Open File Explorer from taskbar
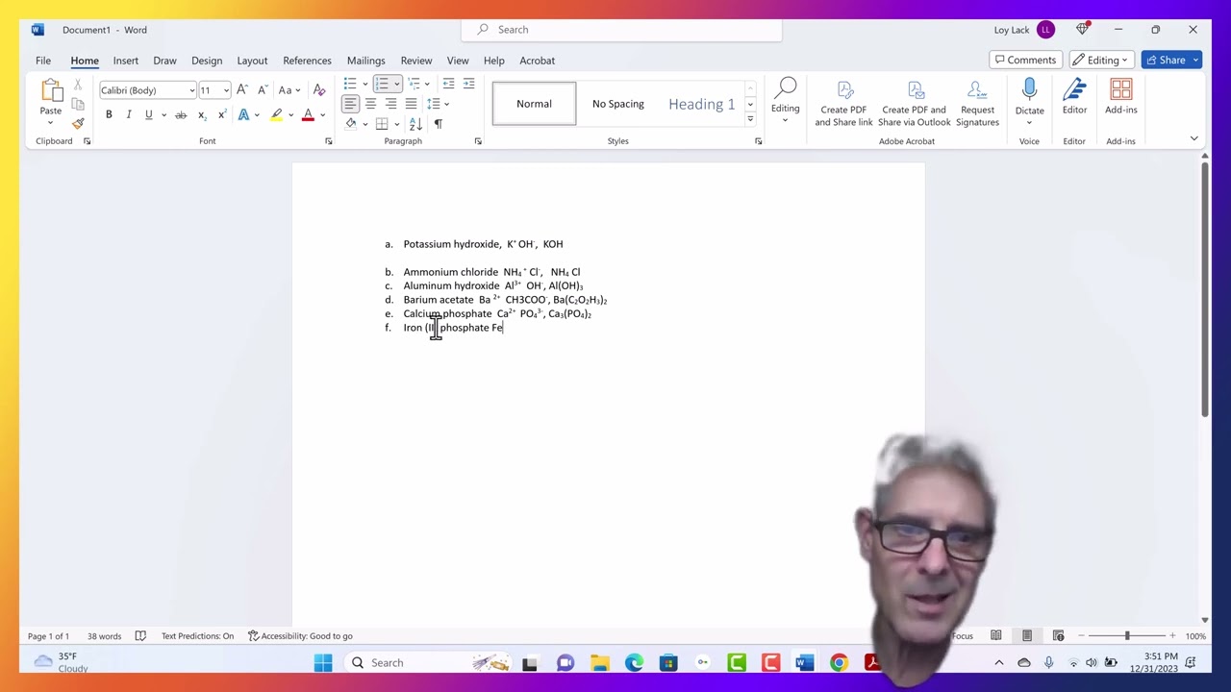Screen dimensions: 1231x692 click(x=600, y=662)
